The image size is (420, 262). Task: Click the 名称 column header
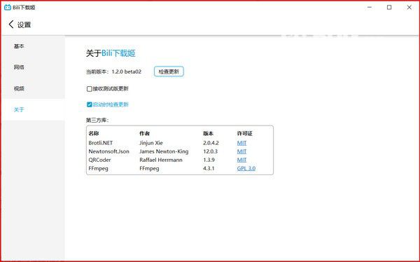pyautogui.click(x=94, y=133)
